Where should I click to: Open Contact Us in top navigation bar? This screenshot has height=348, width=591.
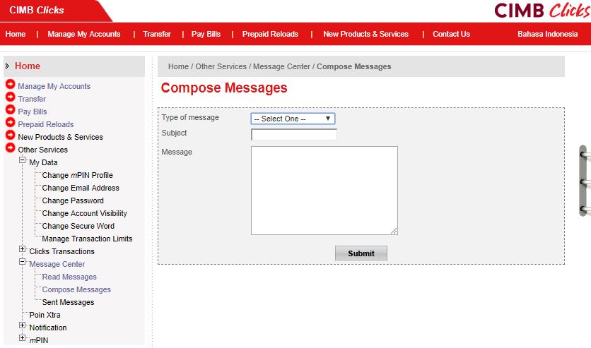coord(451,34)
